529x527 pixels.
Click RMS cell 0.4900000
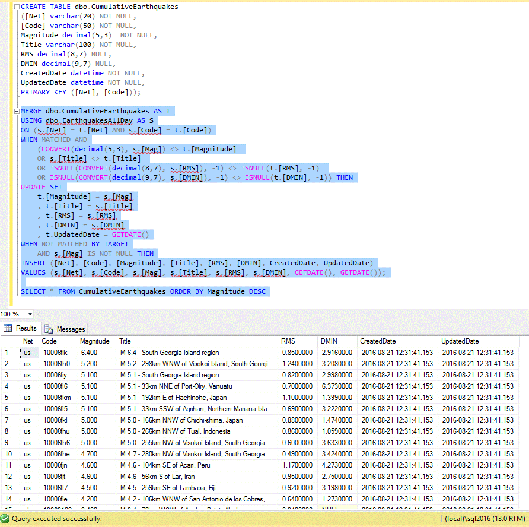pyautogui.click(x=298, y=454)
